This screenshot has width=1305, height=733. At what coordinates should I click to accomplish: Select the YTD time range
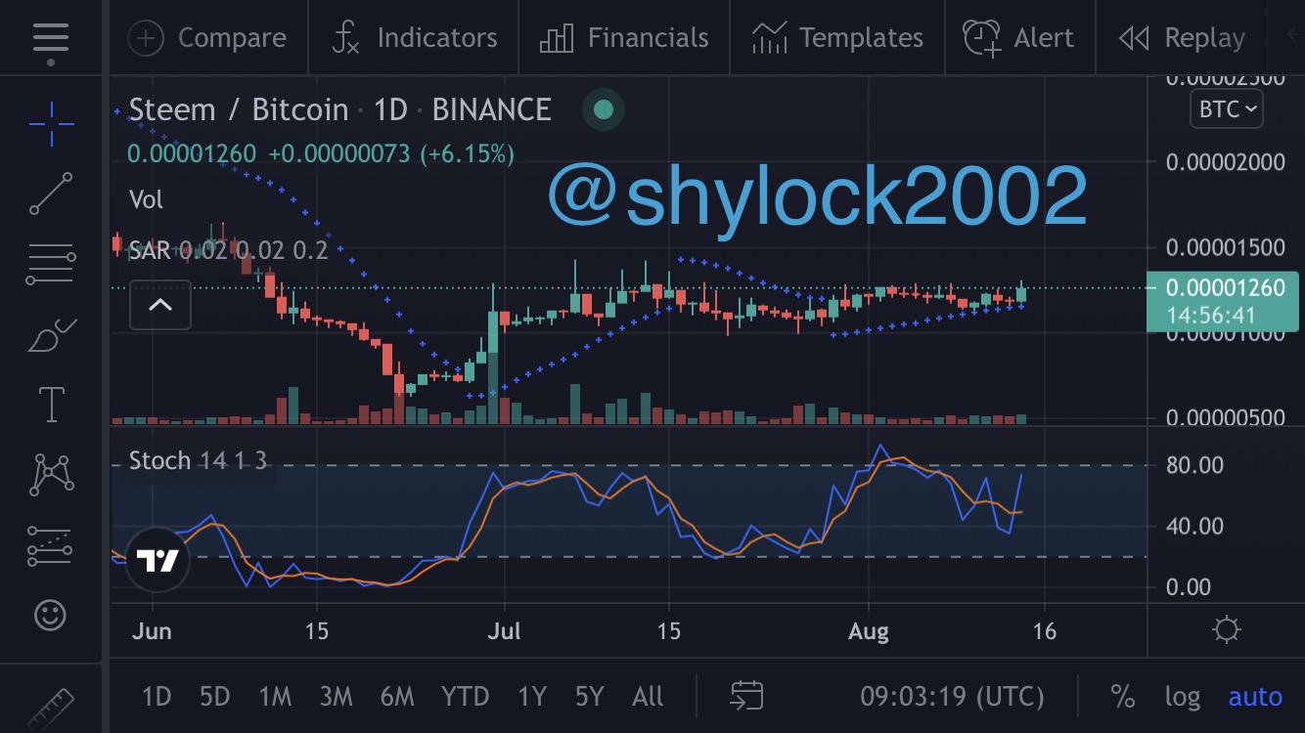click(465, 697)
